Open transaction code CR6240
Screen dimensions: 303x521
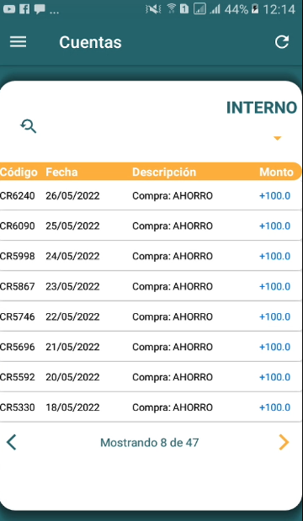pos(18,196)
